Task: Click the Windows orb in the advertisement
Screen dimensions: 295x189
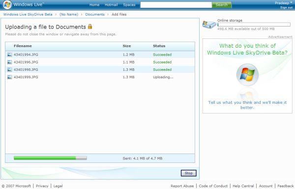Action: (247, 75)
